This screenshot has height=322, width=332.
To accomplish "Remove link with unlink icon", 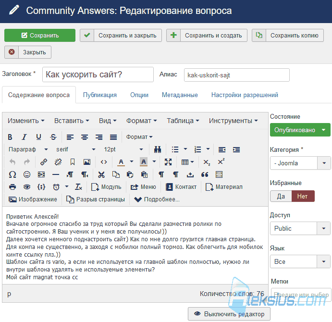I will (58, 162).
